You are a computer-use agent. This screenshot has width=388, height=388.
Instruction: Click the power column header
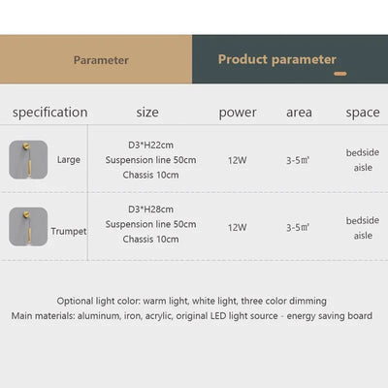238,113
